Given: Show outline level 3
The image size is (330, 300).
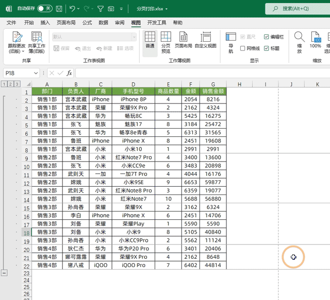Looking at the screenshot, I should (17, 84).
